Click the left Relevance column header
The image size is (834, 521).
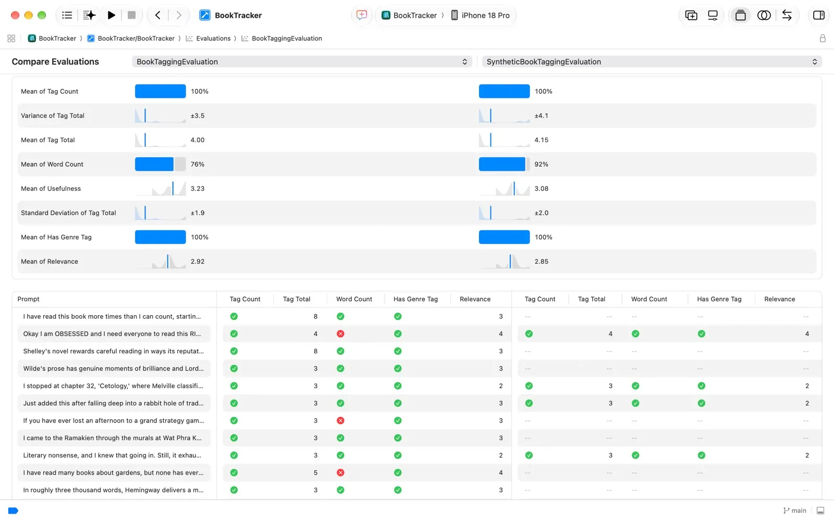475,299
